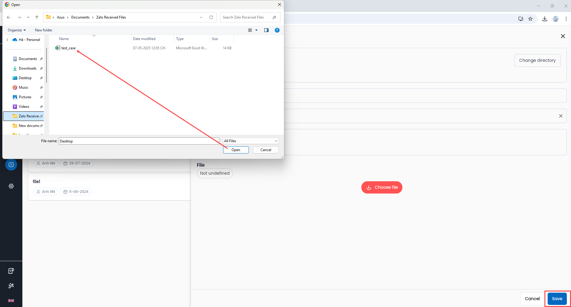Open Chrome downloads icon
Screen dimensions: 571x307
545,19
